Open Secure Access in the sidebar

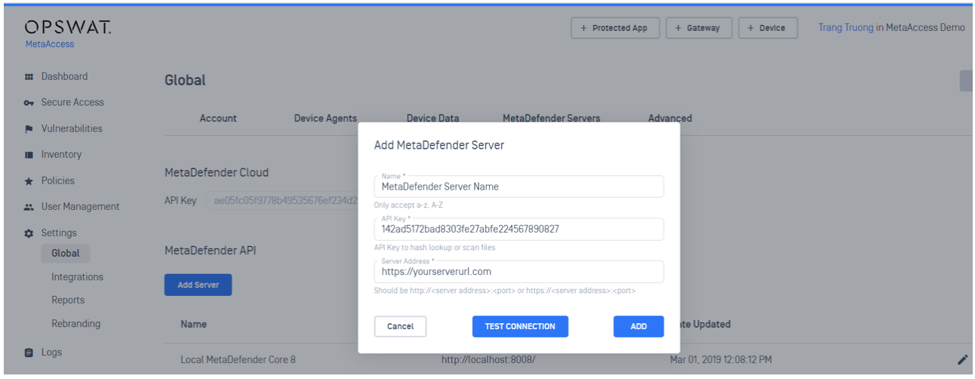[x=72, y=103]
